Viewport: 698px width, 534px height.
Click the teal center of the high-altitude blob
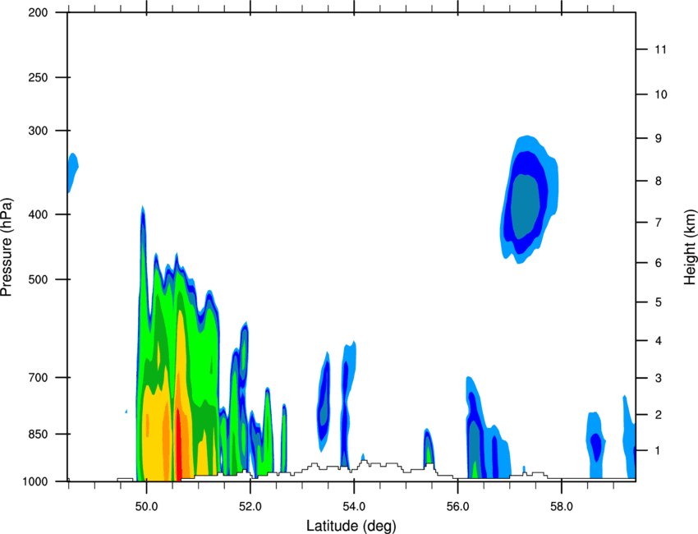[526, 205]
